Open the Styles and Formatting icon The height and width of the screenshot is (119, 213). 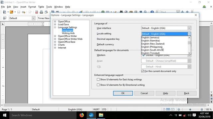(5, 18)
